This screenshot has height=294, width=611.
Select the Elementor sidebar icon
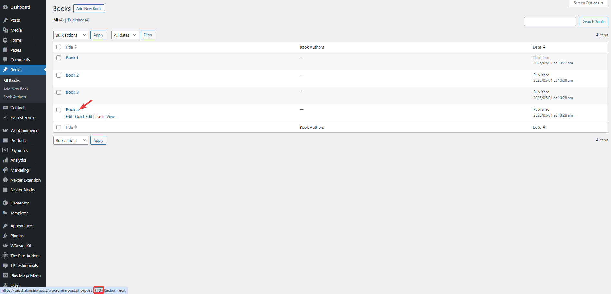tap(5, 203)
